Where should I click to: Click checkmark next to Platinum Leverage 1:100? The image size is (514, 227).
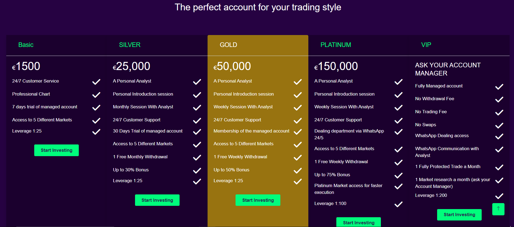(x=399, y=204)
